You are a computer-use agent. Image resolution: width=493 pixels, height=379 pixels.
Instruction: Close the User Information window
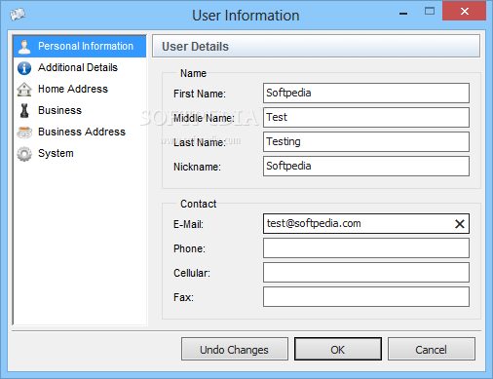pyautogui.click(x=464, y=11)
